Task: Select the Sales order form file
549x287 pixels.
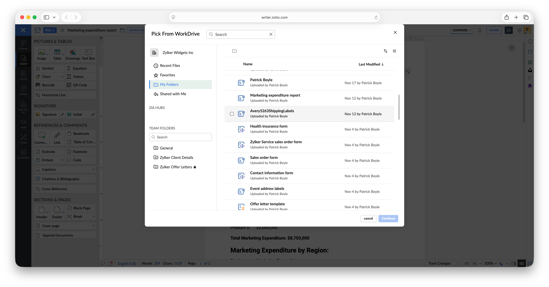Action: (x=309, y=160)
